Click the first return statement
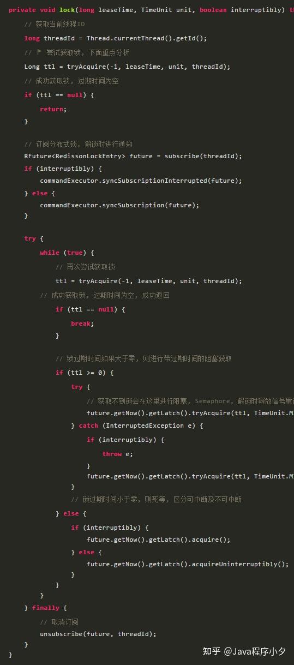294x665 pixels. pyautogui.click(x=53, y=109)
